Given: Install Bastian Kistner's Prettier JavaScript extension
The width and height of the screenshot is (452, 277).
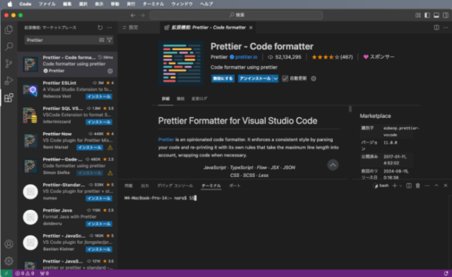Looking at the screenshot, I should [x=99, y=249].
